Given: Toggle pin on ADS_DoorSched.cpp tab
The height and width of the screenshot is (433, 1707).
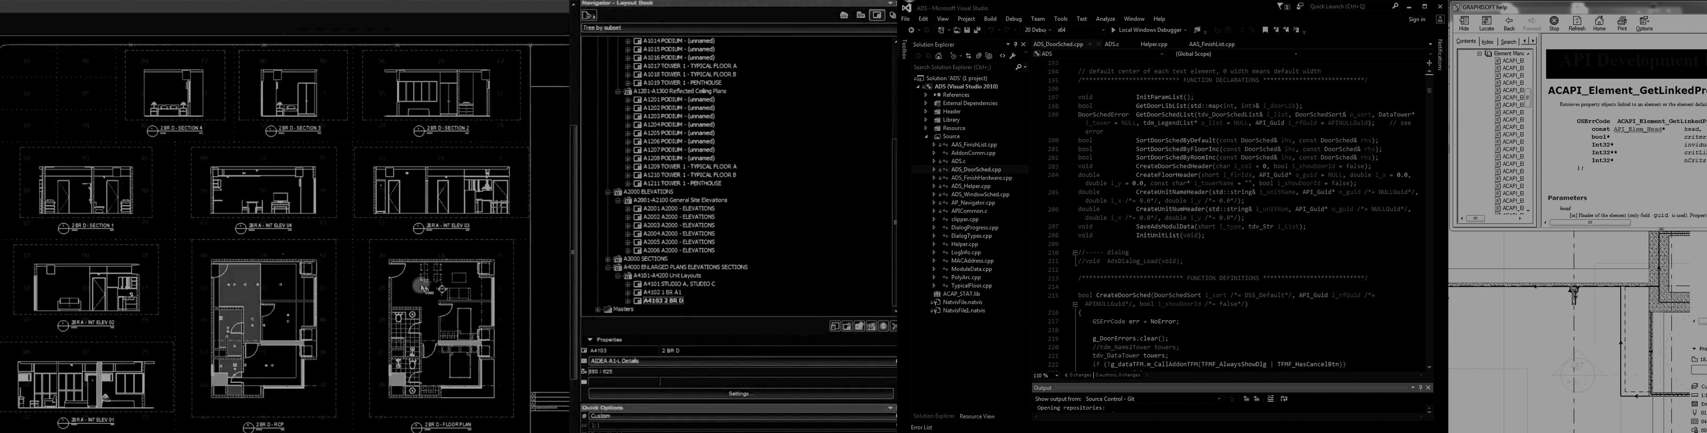Looking at the screenshot, I should [1090, 44].
